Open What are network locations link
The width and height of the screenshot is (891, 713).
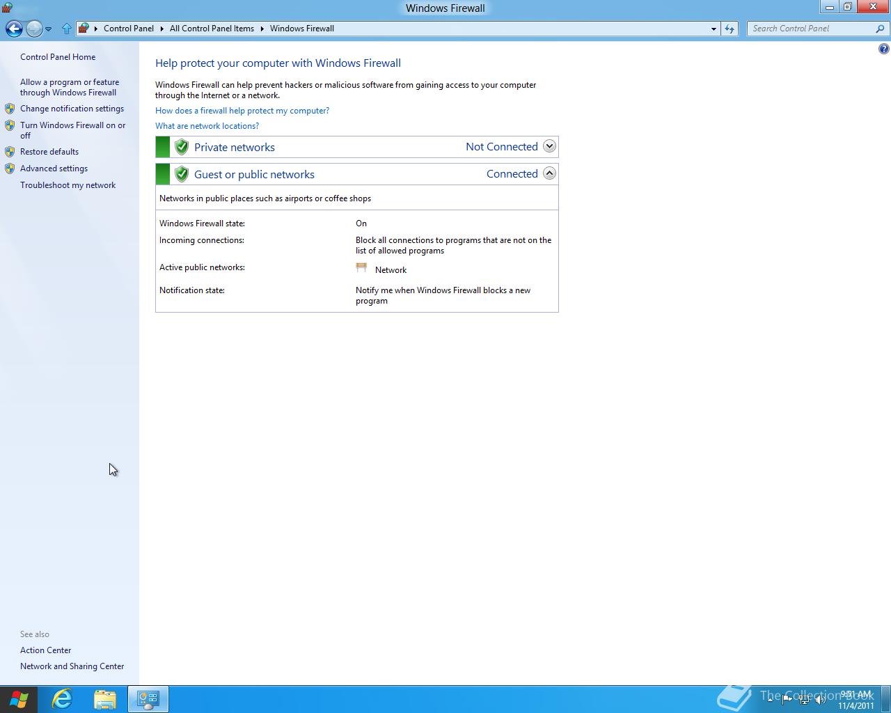207,126
